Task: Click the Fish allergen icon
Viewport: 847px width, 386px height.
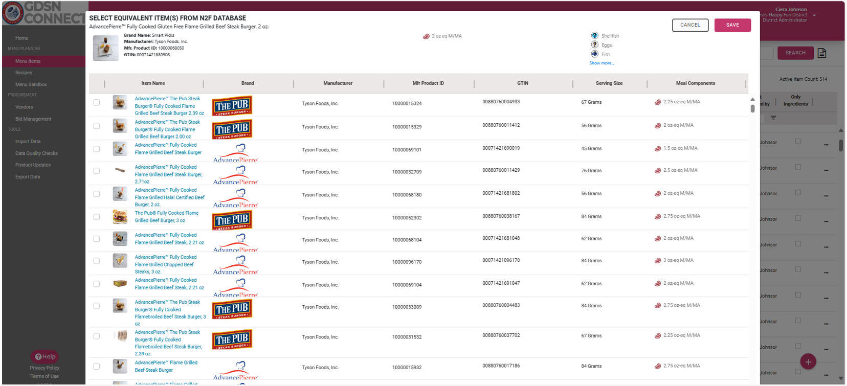Action: (x=595, y=54)
